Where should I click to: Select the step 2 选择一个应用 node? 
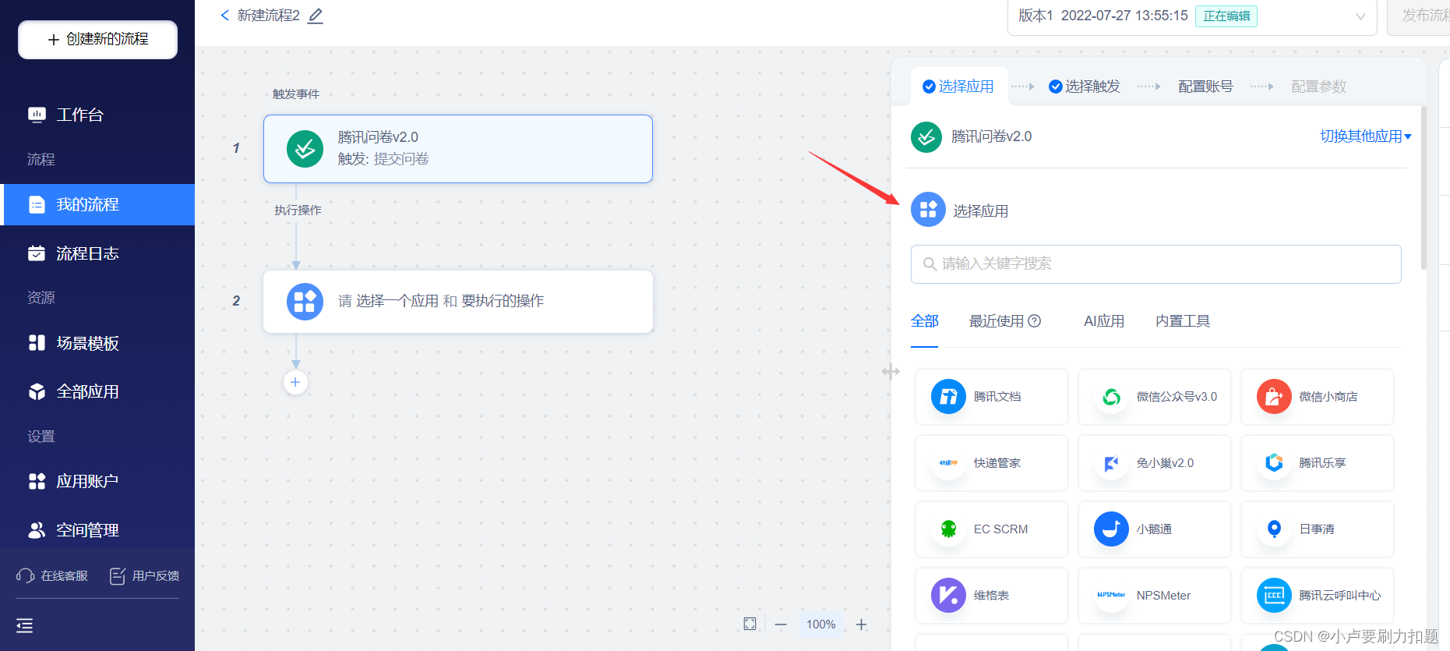pos(458,302)
